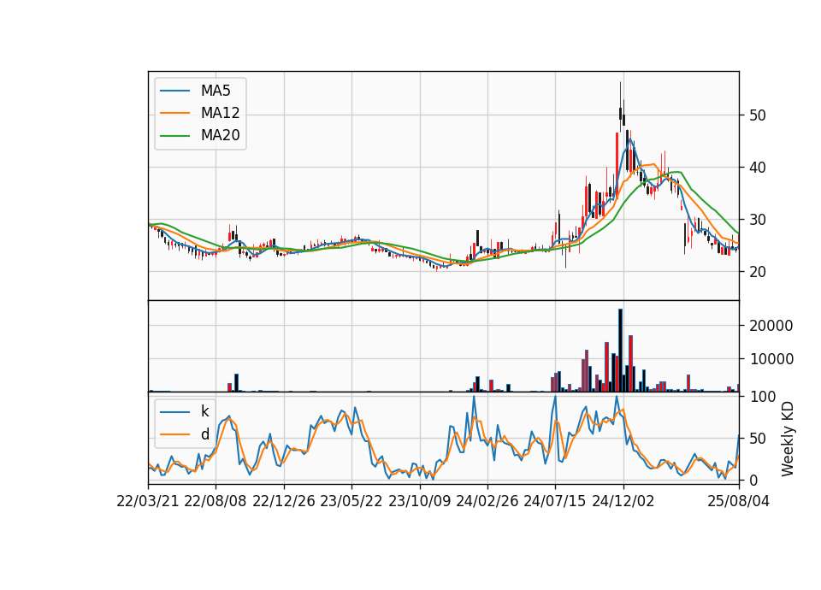Image resolution: width=821 pixels, height=590 pixels.
Task: Click the d legend label
Action: coord(204,434)
